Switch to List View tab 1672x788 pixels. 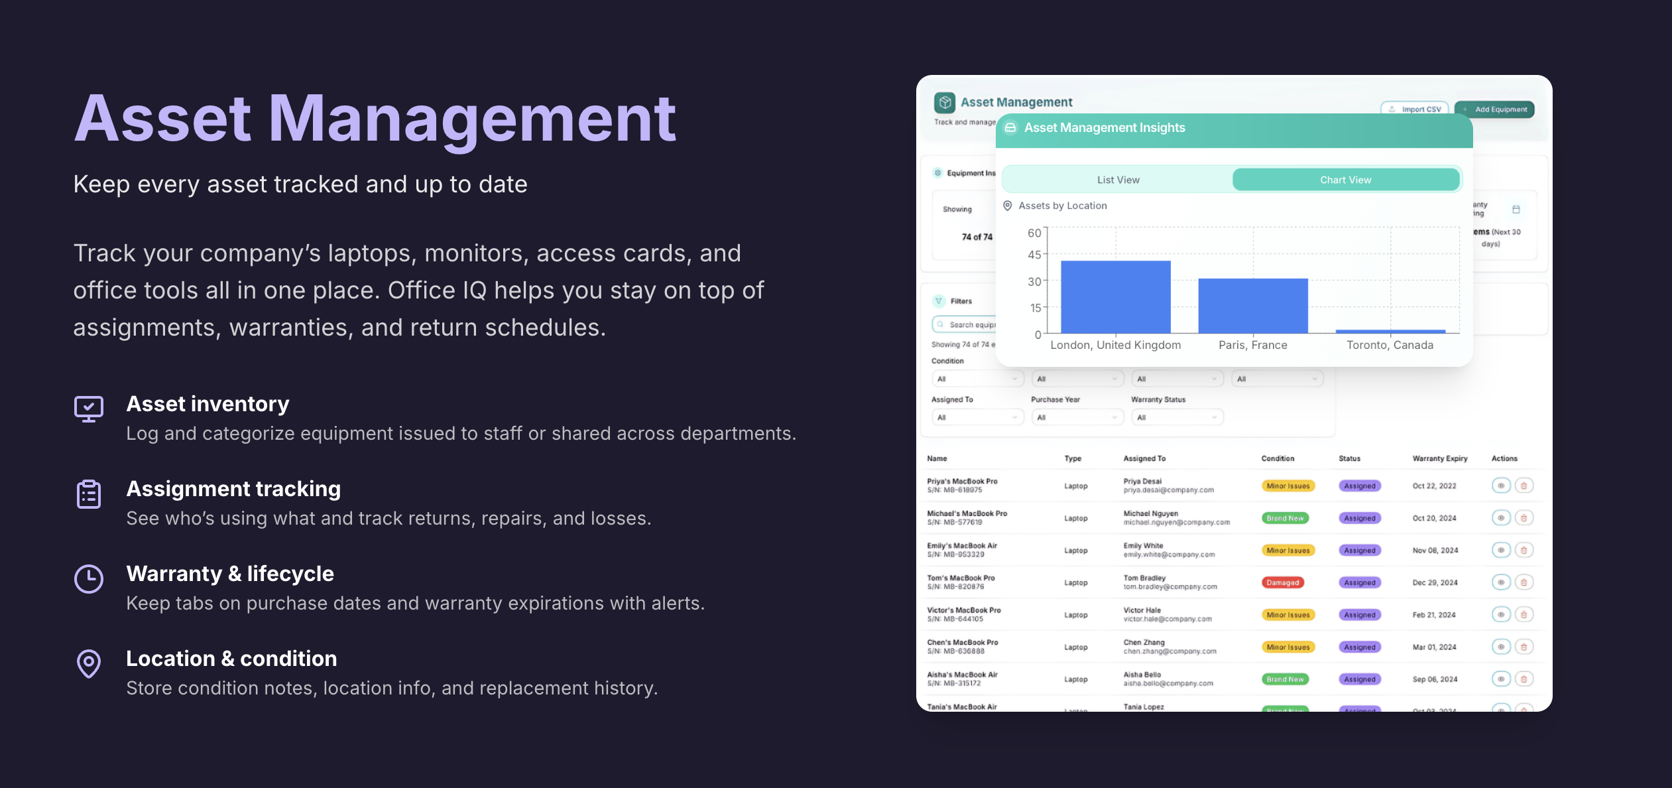tap(1118, 180)
